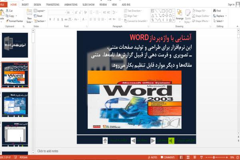Open the Align Text menu
Viewport: 240px width, 160px height.
coord(131,16)
